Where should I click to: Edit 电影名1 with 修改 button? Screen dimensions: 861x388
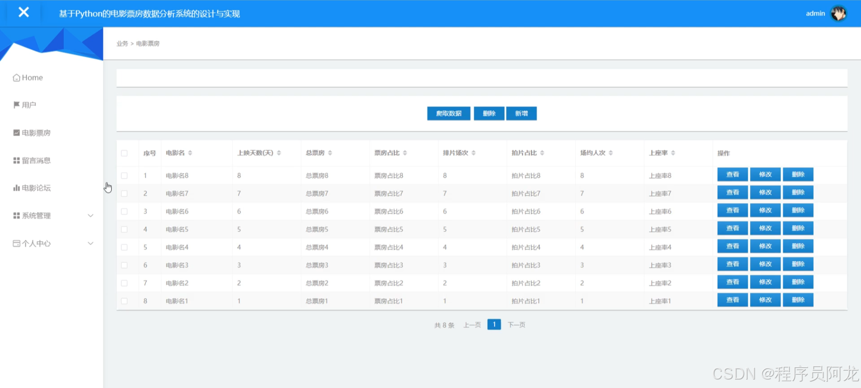(x=765, y=300)
